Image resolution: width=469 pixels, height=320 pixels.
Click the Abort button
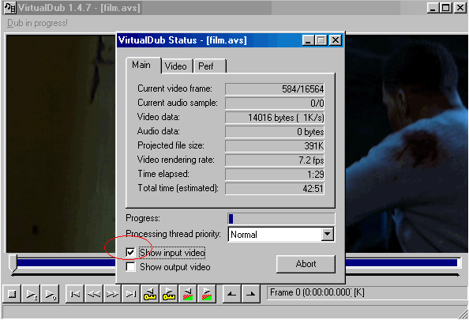pos(306,264)
